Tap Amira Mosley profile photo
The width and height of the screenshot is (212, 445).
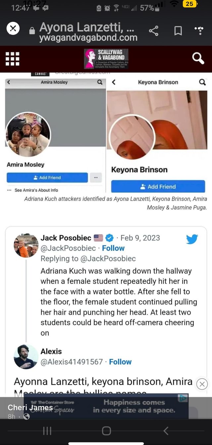click(28, 134)
